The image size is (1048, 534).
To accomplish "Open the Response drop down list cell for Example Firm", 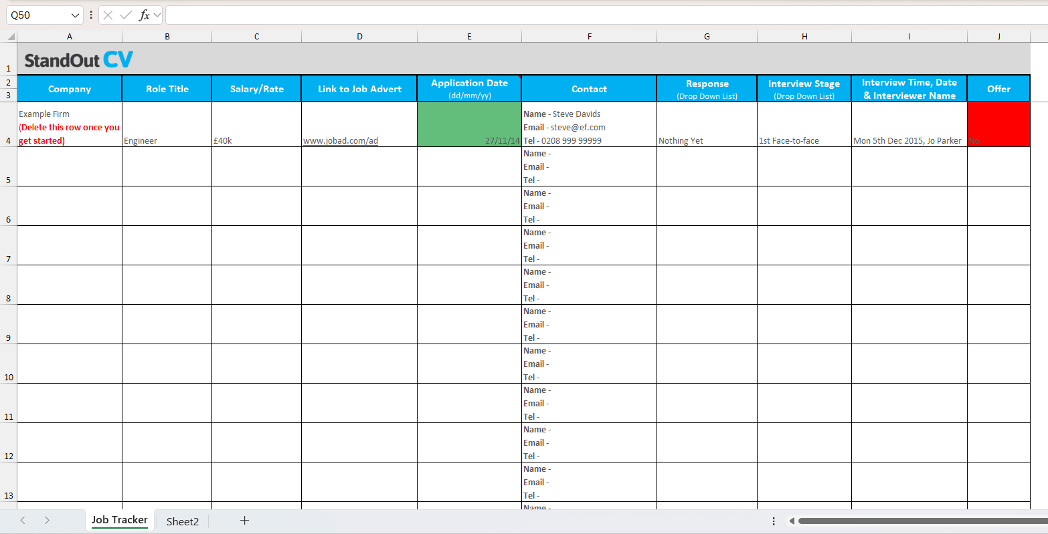I will [706, 124].
